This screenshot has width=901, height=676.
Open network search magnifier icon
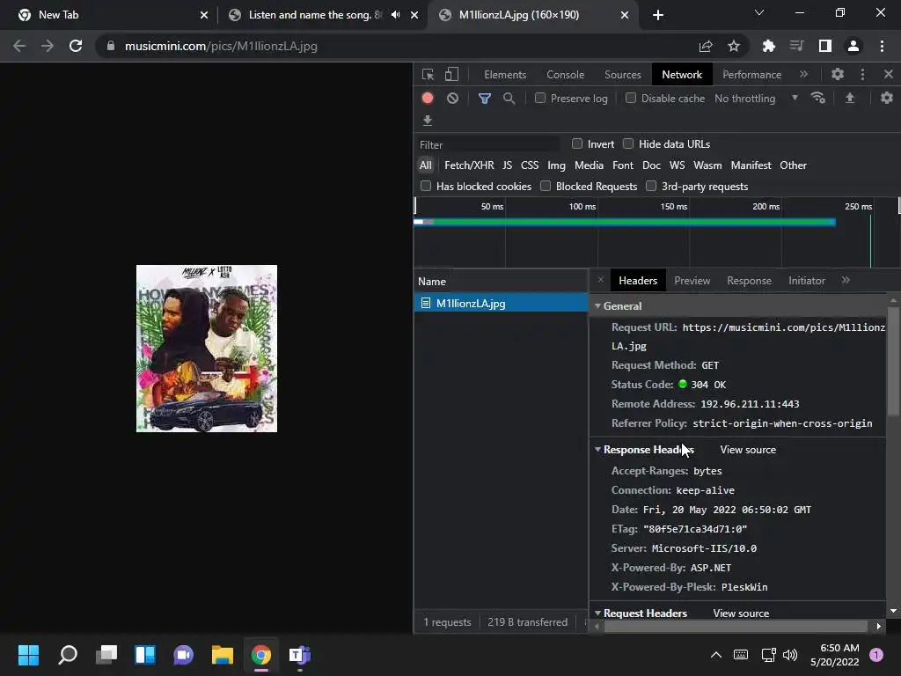click(509, 99)
